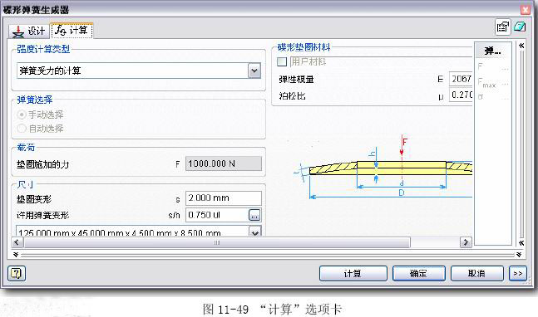Click the 计算 button
Image resolution: width=538 pixels, height=317 pixels.
[353, 274]
